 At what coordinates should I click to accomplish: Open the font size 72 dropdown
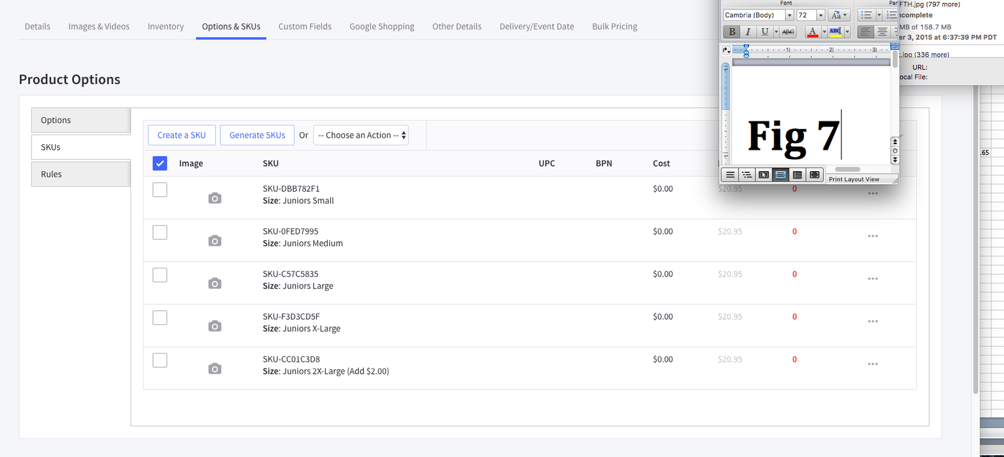pyautogui.click(x=820, y=15)
